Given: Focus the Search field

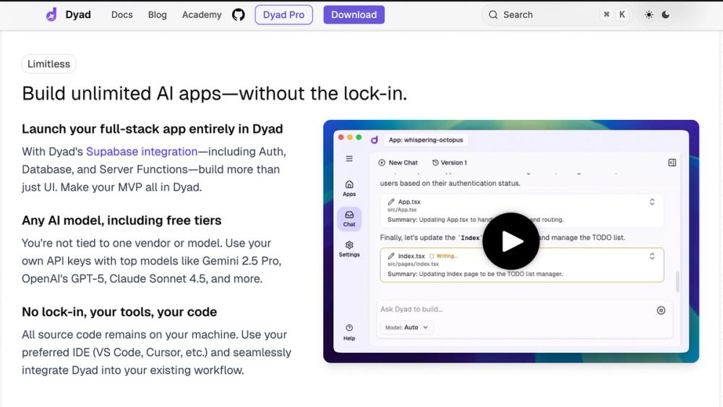Looking at the screenshot, I should 557,14.
